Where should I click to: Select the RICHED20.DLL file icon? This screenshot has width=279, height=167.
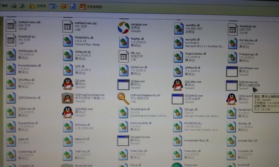tap(177, 127)
